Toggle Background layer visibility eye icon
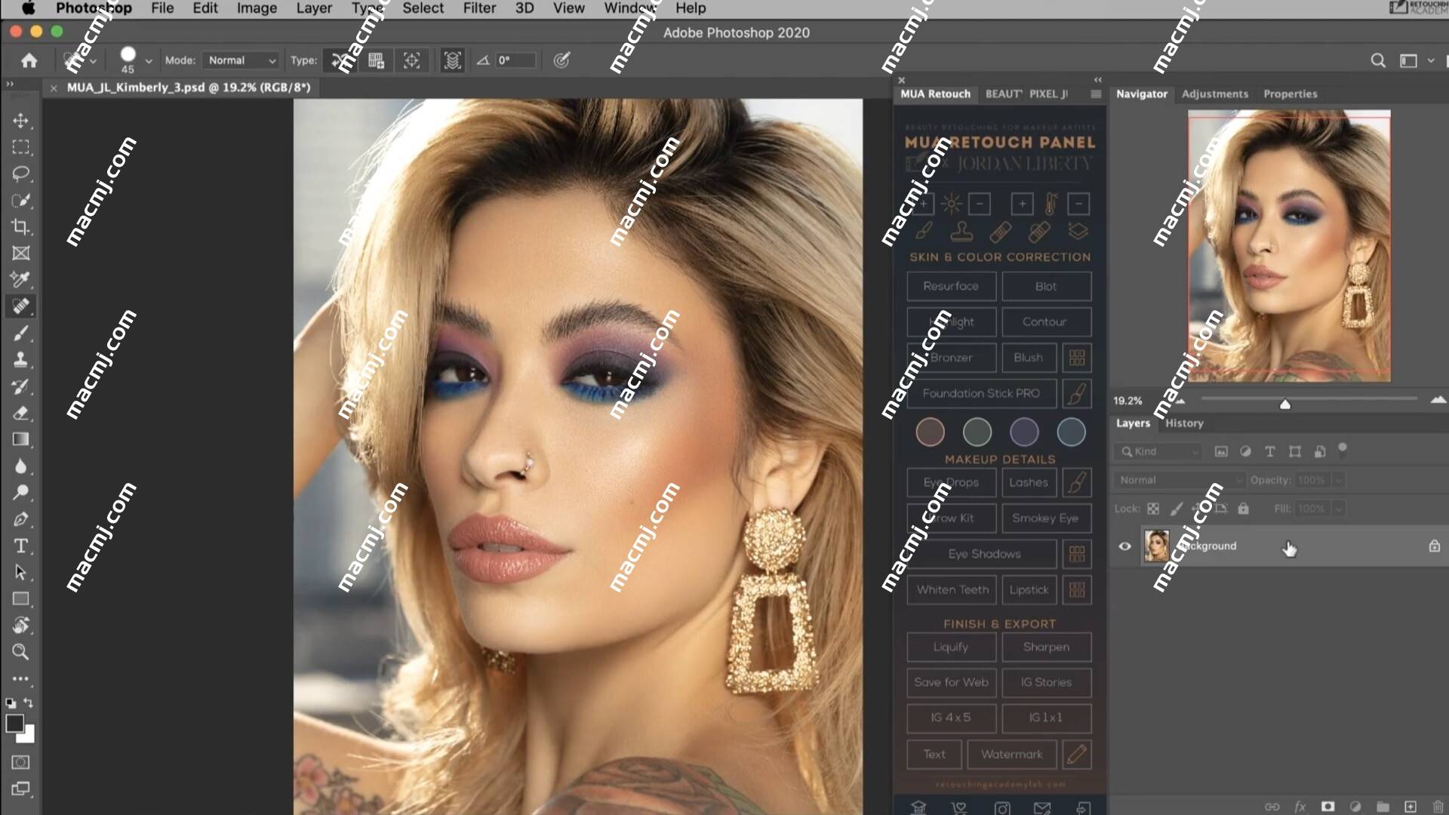The height and width of the screenshot is (815, 1449). pyautogui.click(x=1124, y=546)
